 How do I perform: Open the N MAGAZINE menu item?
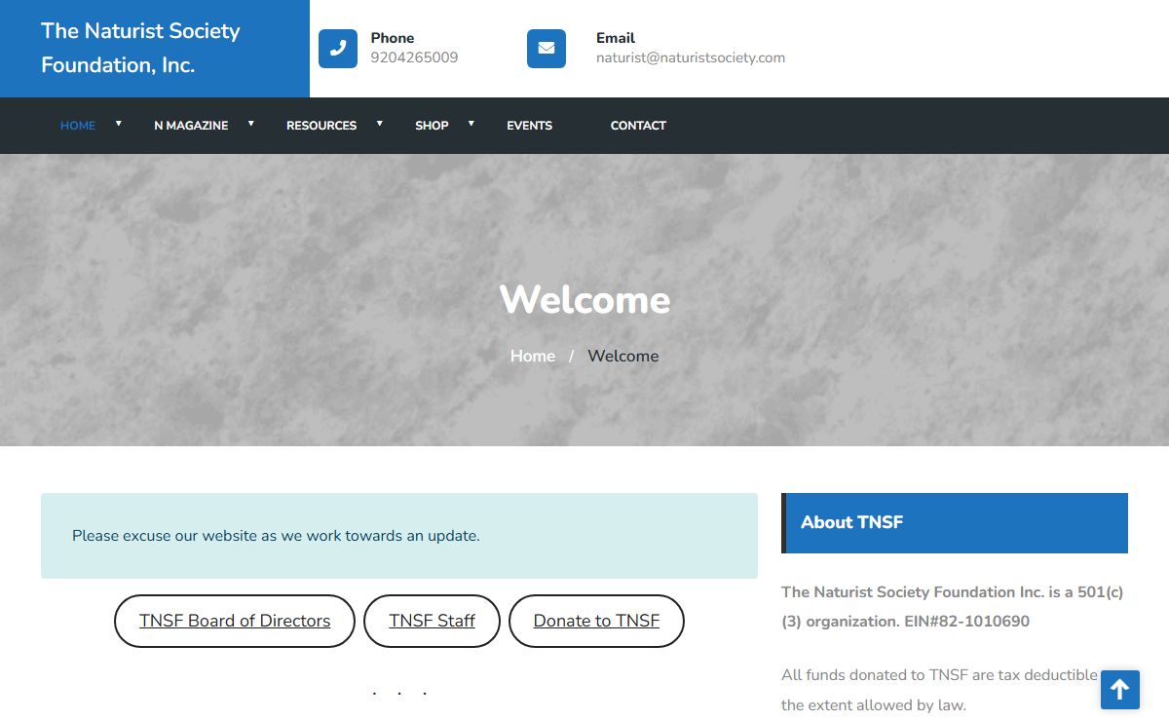pos(191,126)
